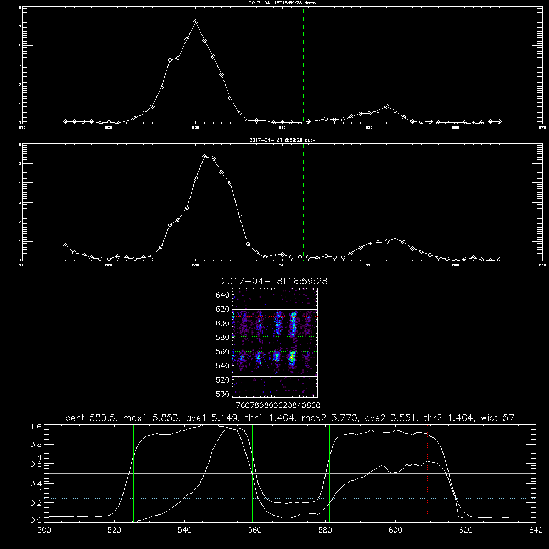Click the secondary peak diamond near 853 in dusk plot
This screenshot has height=549, width=549.
click(x=395, y=238)
